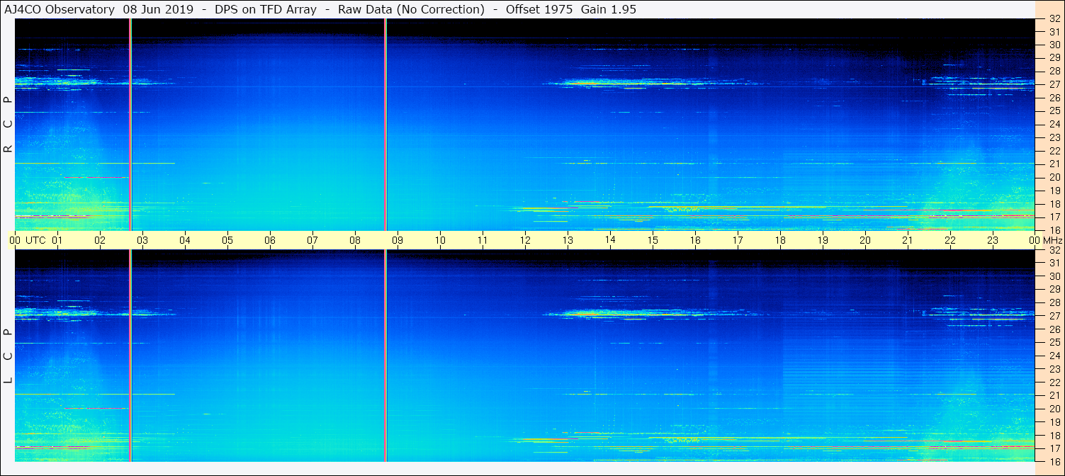The image size is (1065, 476).
Task: Click the 17 MHz tick of RCP panel
Action: 1054,217
